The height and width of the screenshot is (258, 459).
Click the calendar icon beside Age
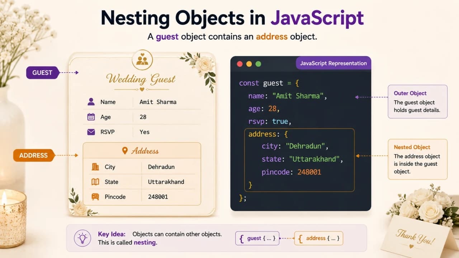click(91, 117)
